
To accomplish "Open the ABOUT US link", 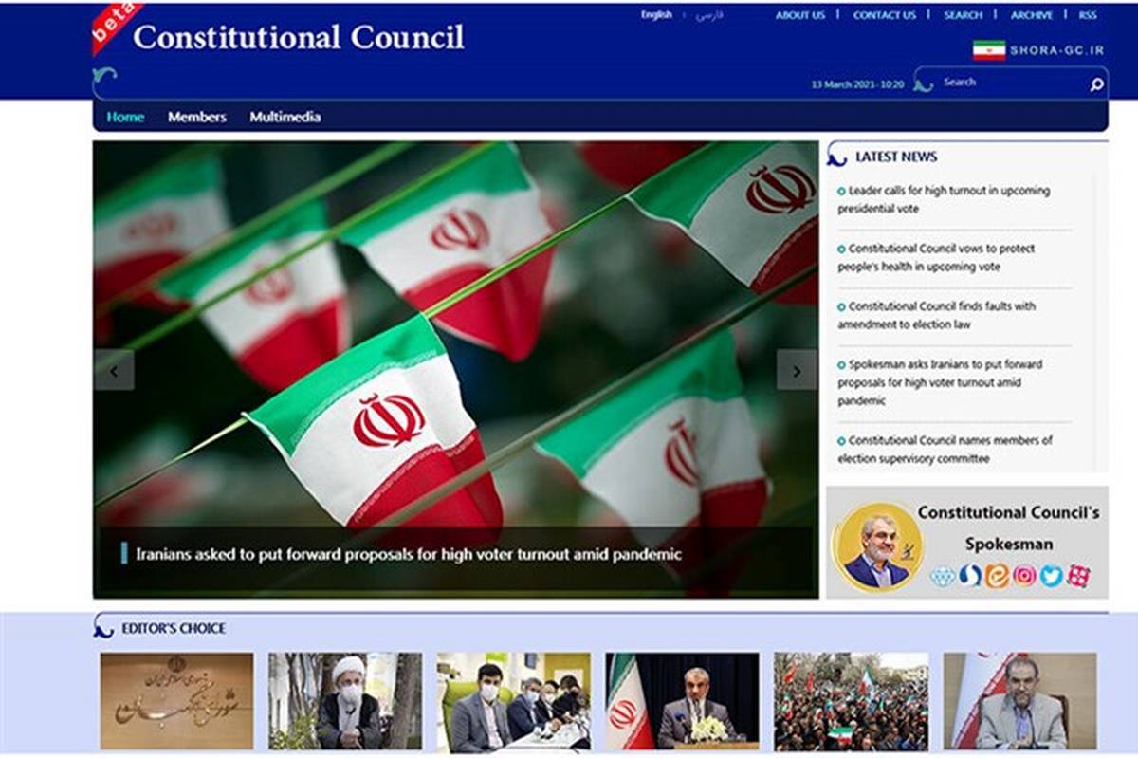I will [800, 15].
